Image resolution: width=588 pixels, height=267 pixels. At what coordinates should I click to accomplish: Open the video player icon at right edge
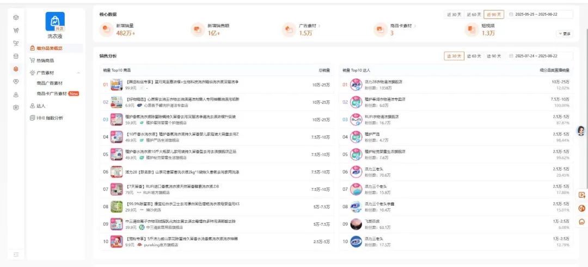pos(581,195)
